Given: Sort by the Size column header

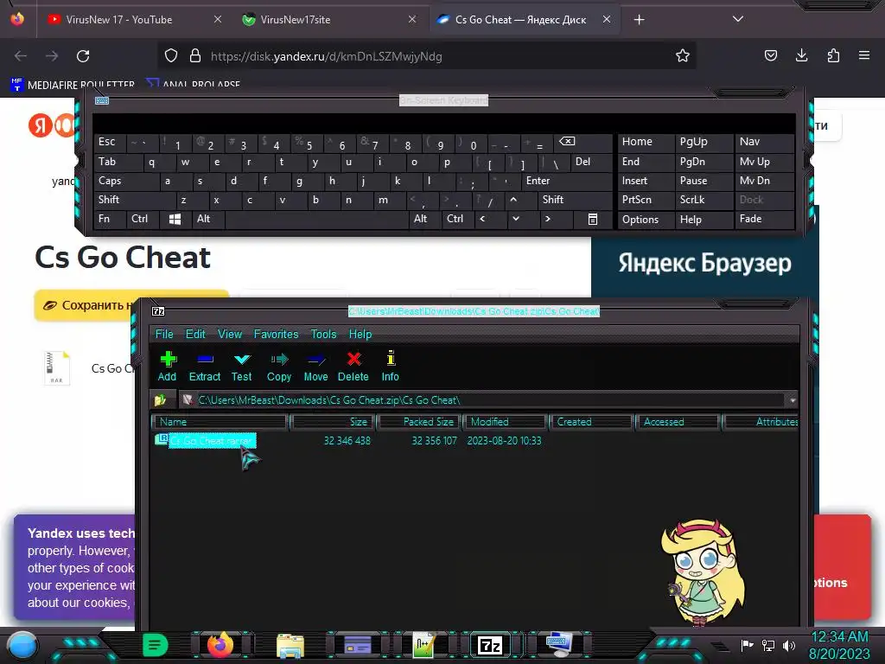Looking at the screenshot, I should pos(333,422).
